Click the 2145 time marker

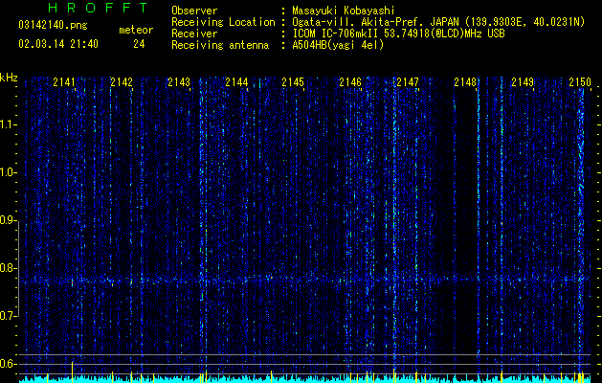pos(293,82)
